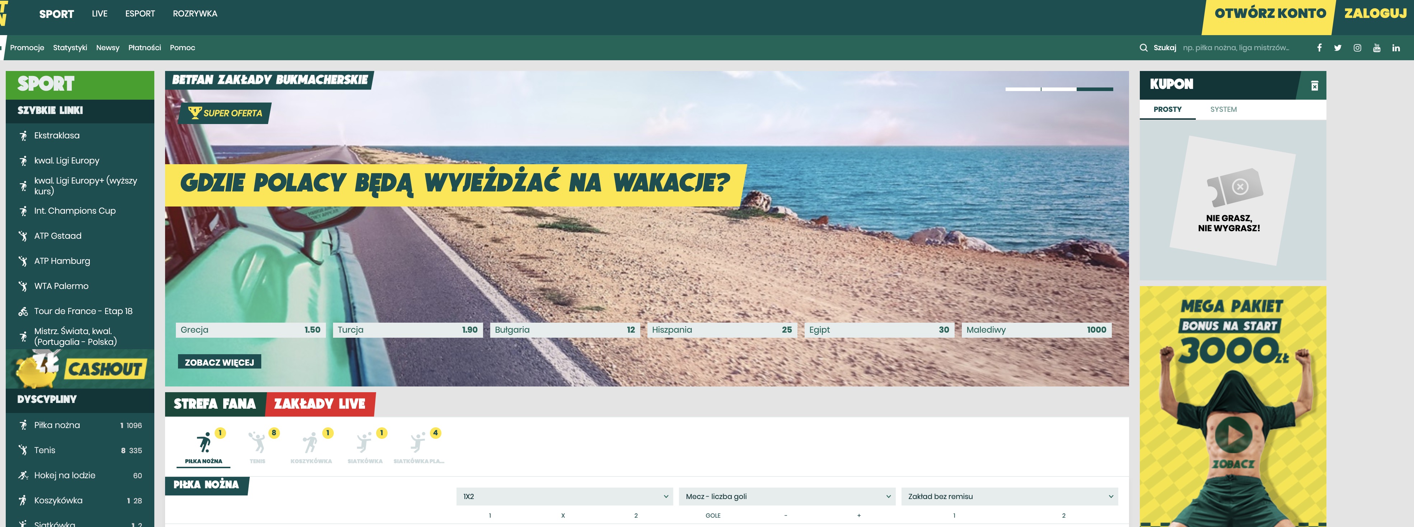Viewport: 1414px width, 527px height.
Task: Open Twitter social icon in header
Action: [1338, 48]
